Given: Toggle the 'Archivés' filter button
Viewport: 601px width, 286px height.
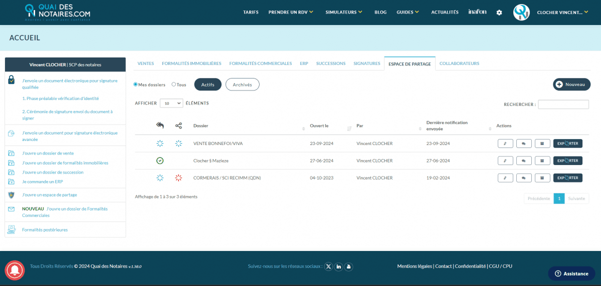Looking at the screenshot, I should click(x=242, y=84).
